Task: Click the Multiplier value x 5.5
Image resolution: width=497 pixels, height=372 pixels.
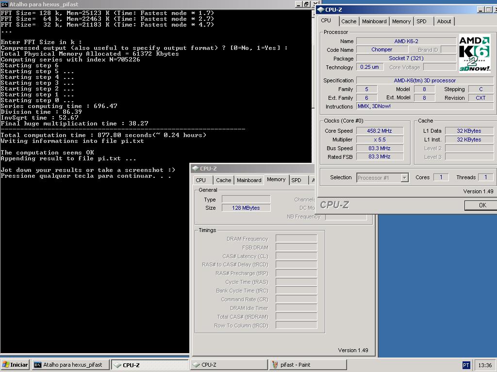Action: click(380, 139)
